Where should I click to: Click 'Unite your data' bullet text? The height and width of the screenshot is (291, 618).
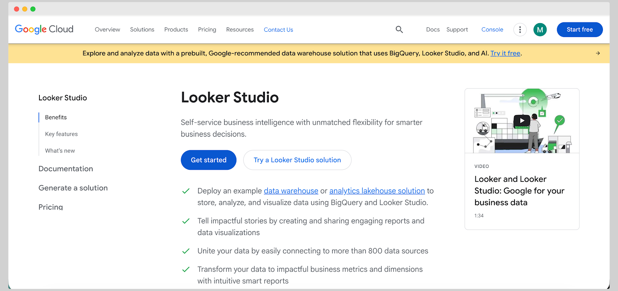313,251
